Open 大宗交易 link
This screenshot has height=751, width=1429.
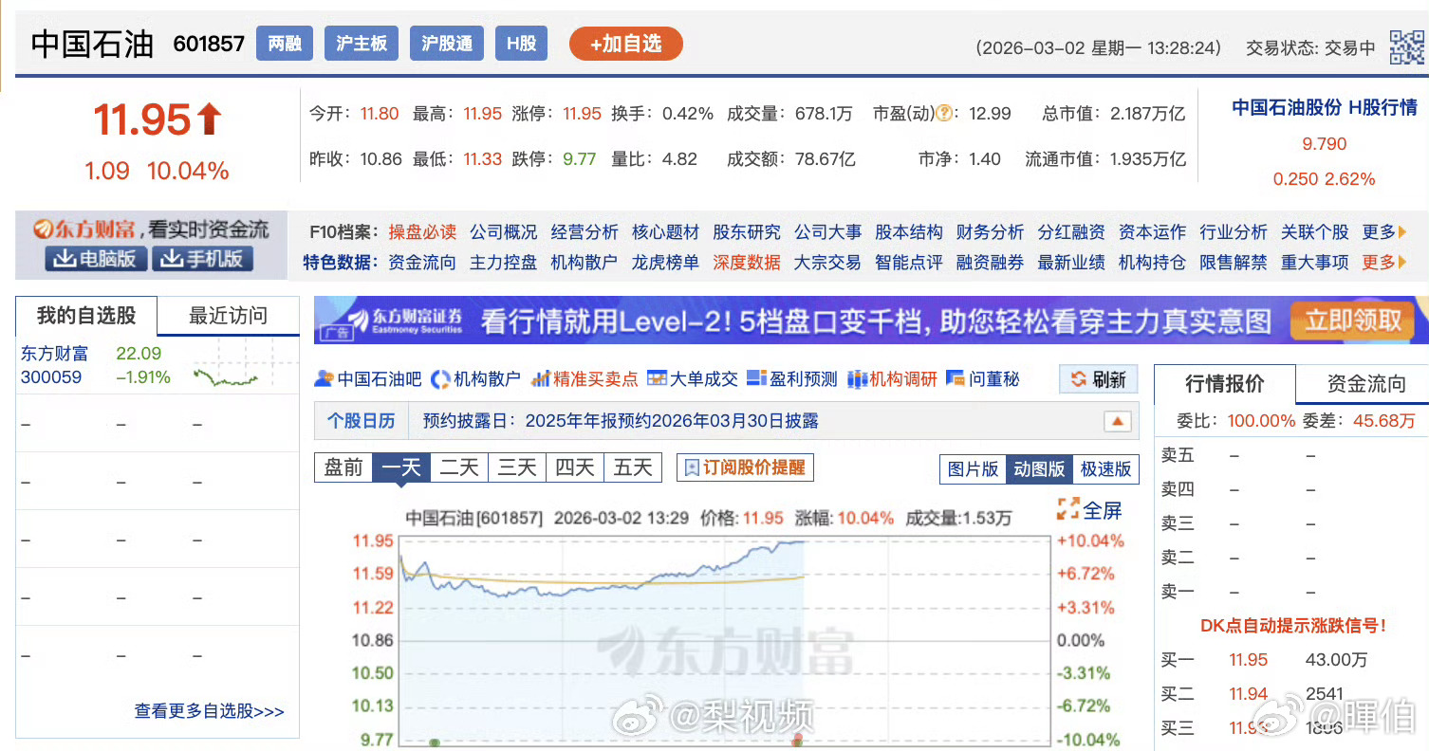(x=827, y=263)
